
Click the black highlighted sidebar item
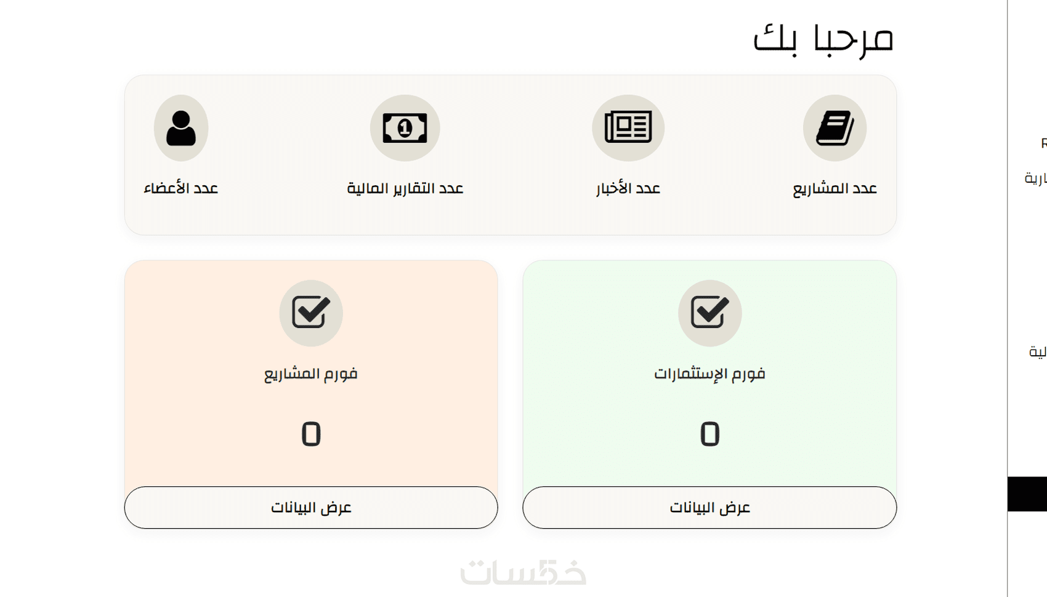[1027, 494]
